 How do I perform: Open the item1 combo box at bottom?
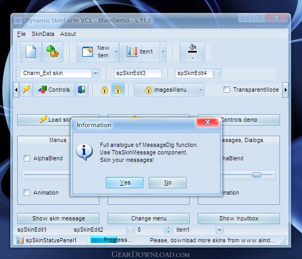(x=219, y=230)
